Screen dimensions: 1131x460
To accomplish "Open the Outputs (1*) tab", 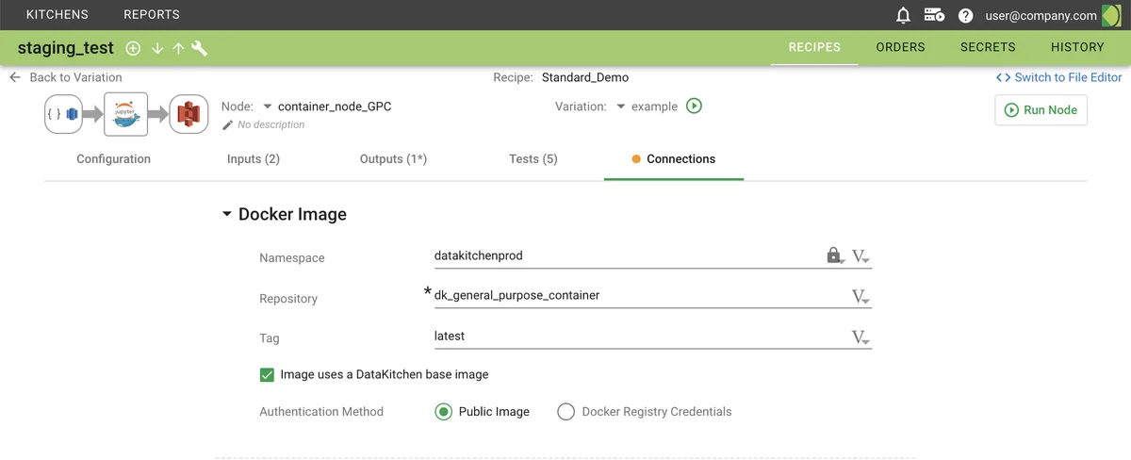I will (393, 159).
